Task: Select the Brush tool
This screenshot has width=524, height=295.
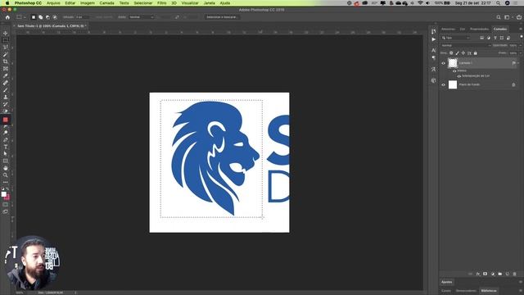Action: coord(6,90)
